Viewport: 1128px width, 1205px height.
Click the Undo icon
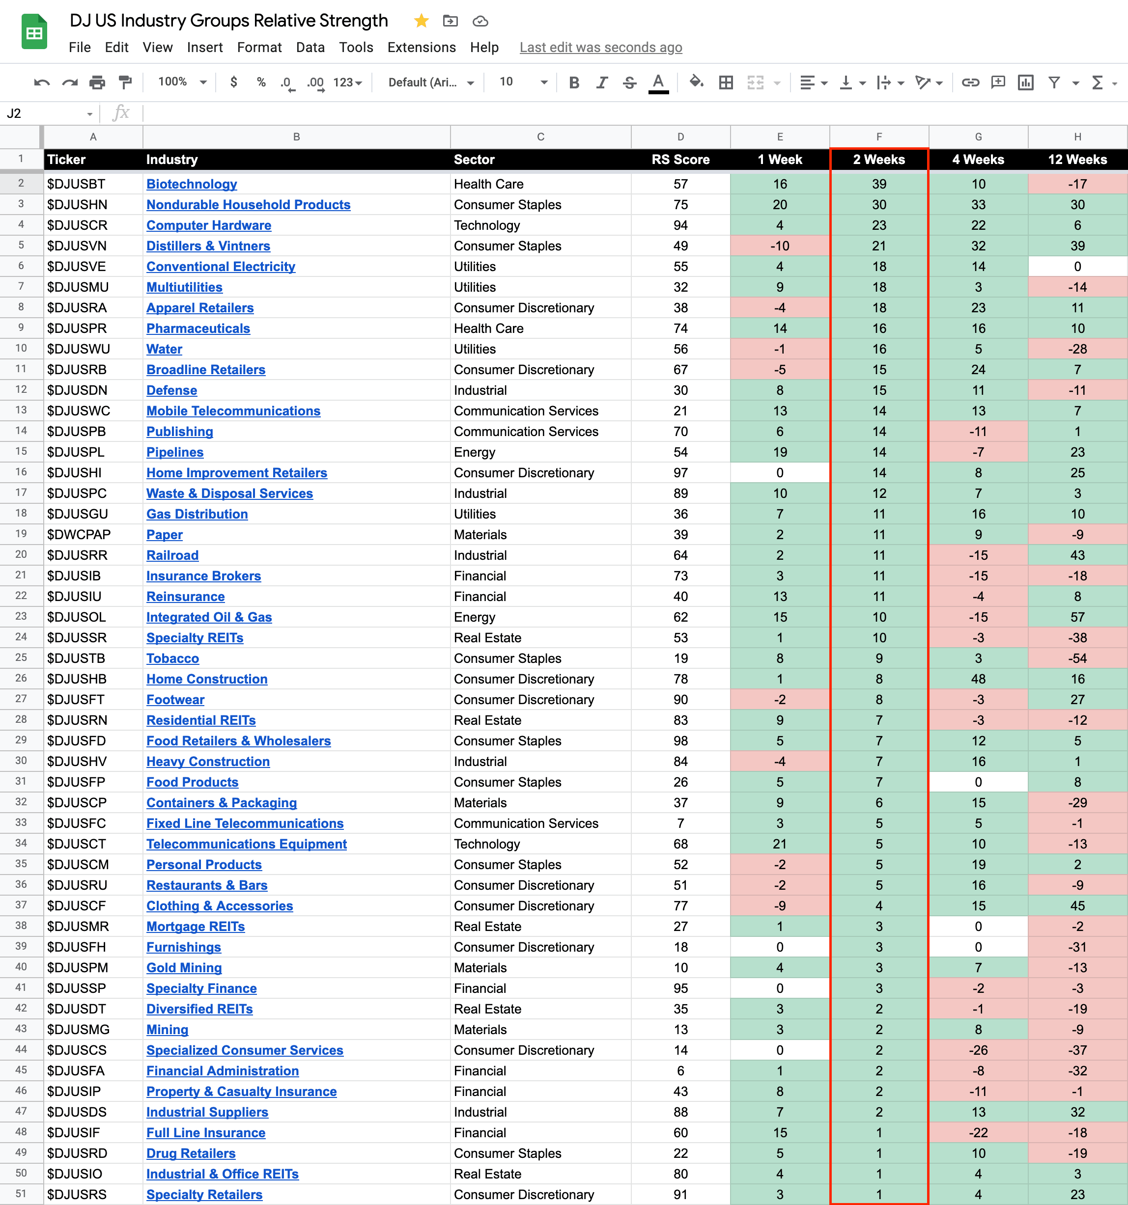pos(41,82)
